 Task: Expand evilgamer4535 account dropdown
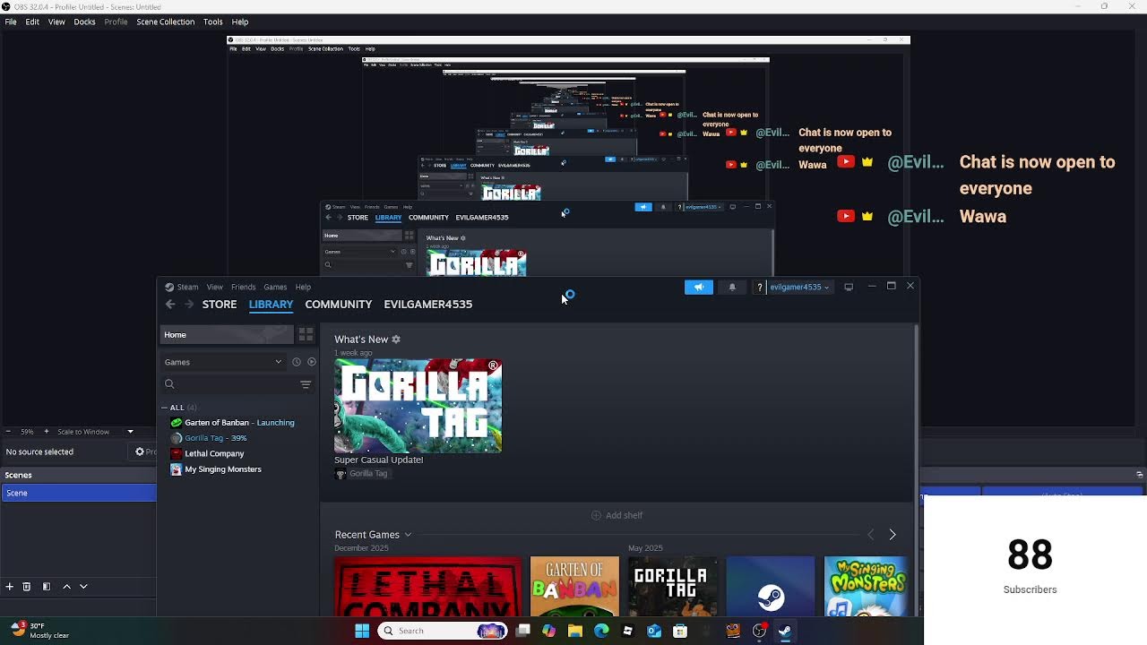point(799,287)
